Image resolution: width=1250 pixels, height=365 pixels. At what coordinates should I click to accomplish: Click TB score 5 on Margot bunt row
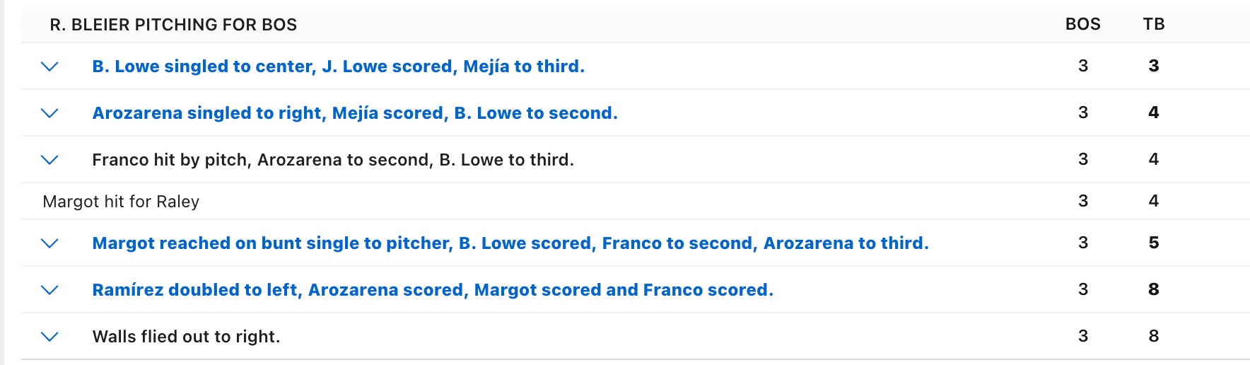[x=1153, y=243]
